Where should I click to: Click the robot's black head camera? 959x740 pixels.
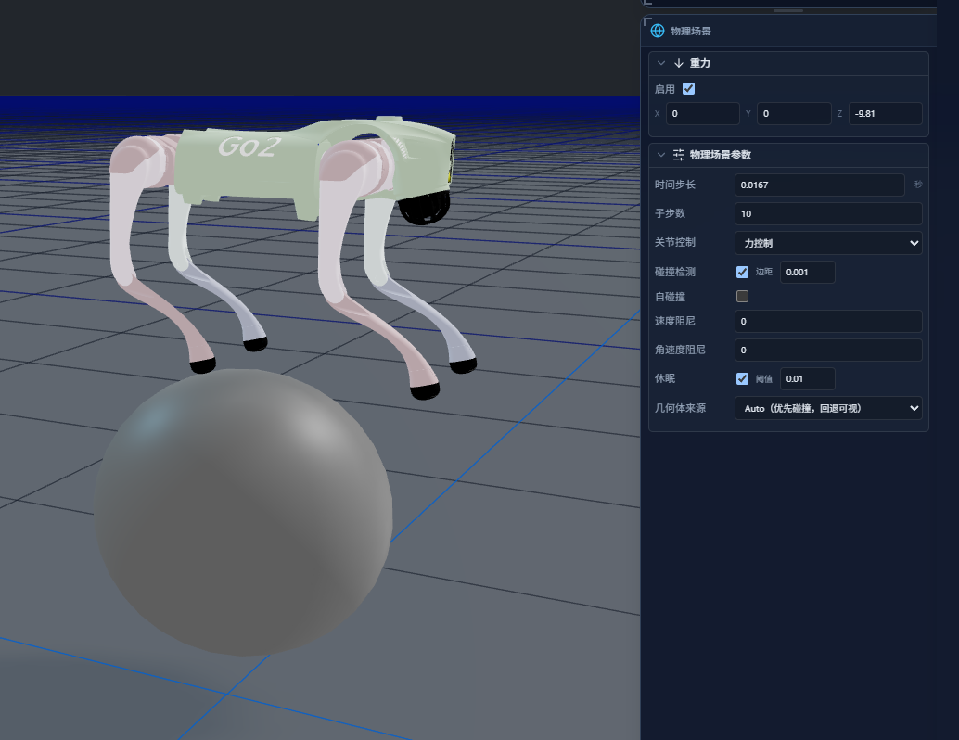point(425,208)
